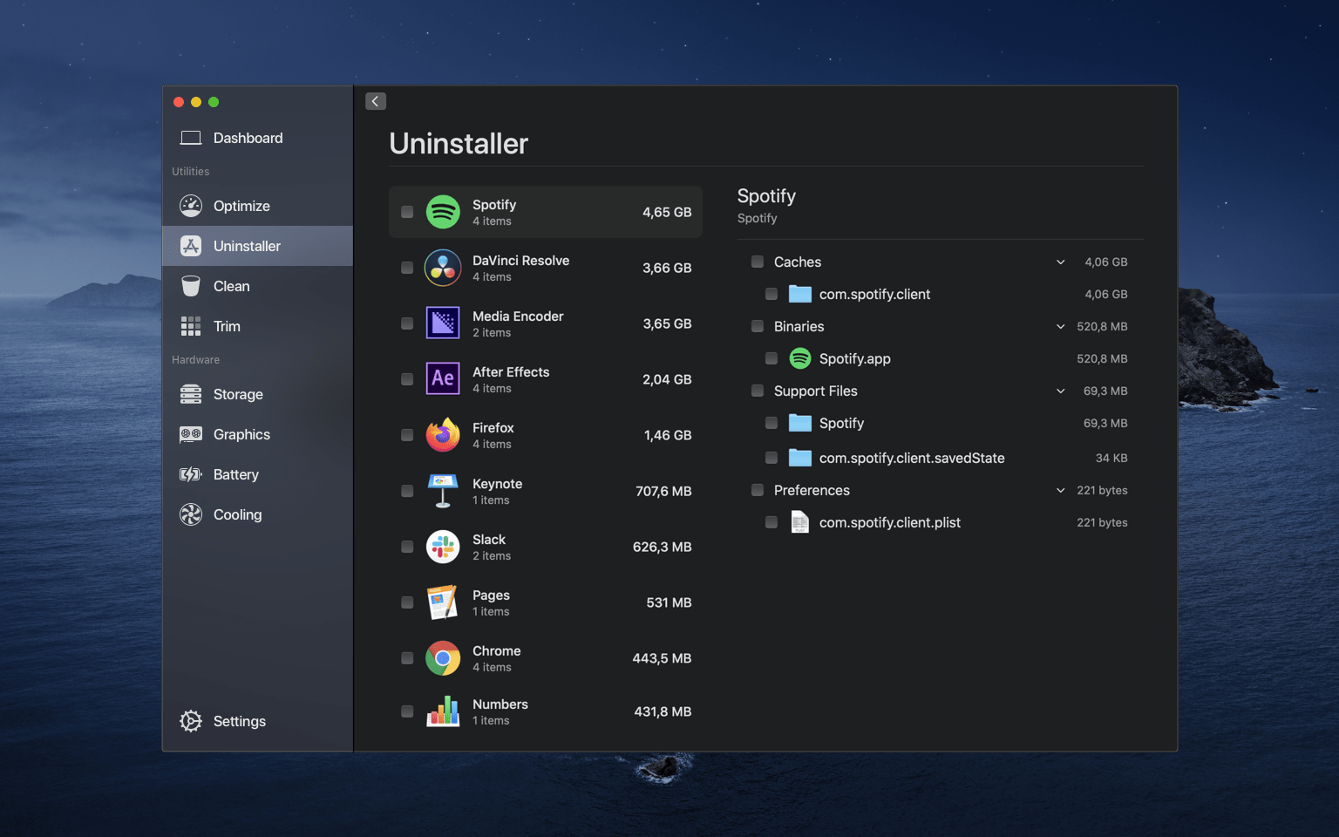The image size is (1339, 837).
Task: Open the Graphics card icon
Action: click(x=191, y=434)
